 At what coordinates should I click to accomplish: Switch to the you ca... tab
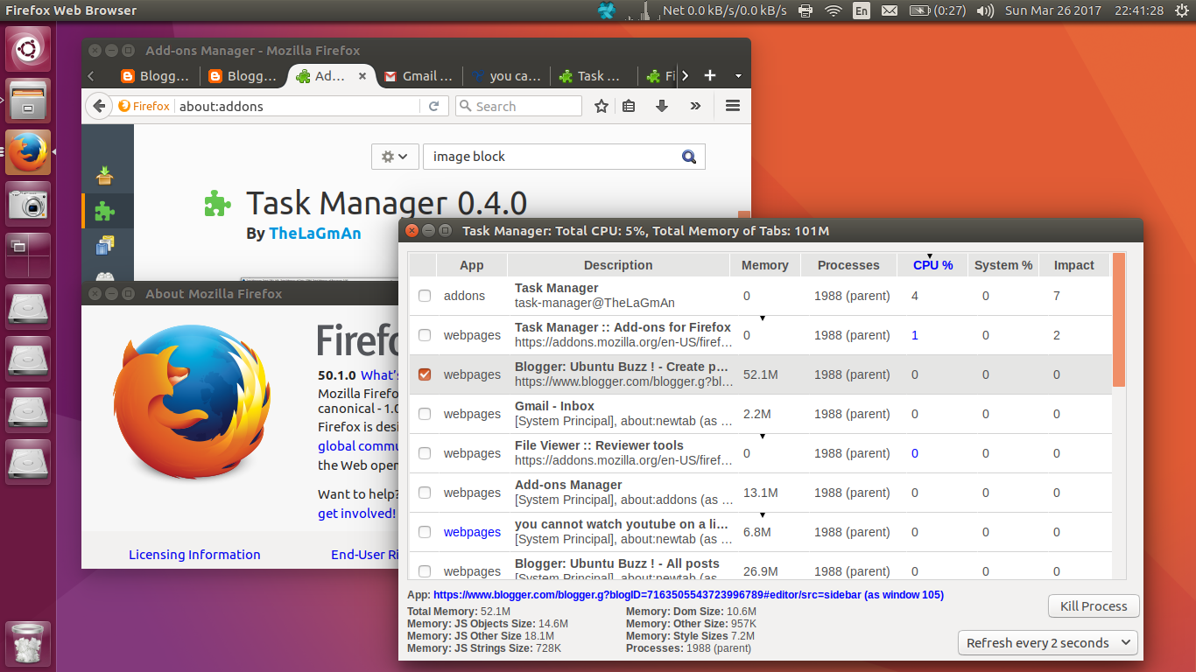506,76
